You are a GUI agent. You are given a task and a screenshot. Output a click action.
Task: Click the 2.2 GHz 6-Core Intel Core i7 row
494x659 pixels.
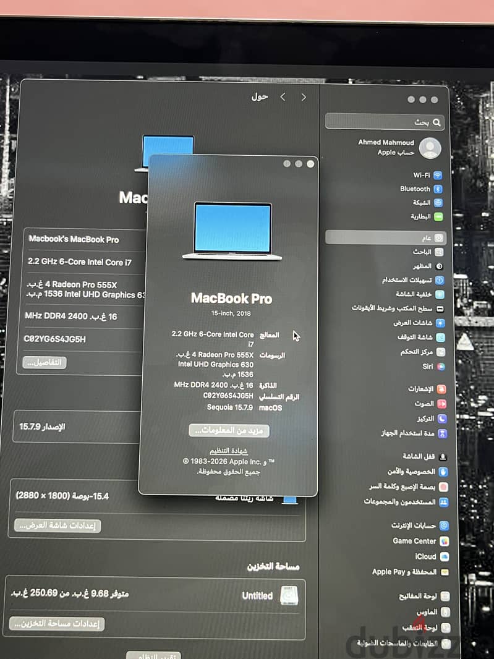click(x=80, y=262)
